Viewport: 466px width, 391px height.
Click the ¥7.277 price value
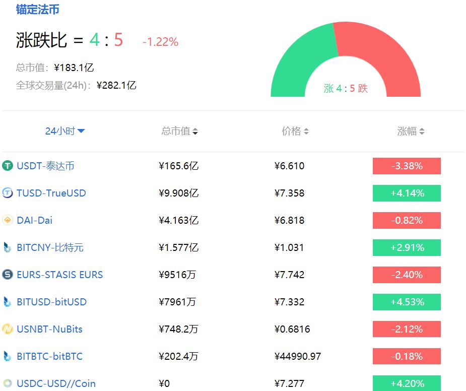[290, 383]
